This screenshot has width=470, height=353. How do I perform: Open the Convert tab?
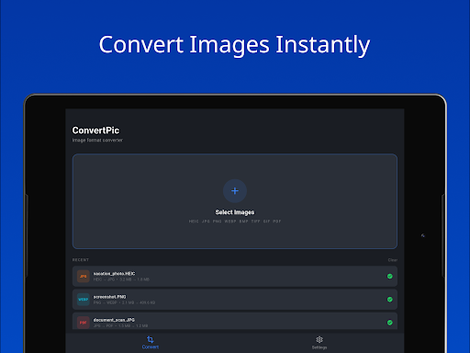point(151,343)
